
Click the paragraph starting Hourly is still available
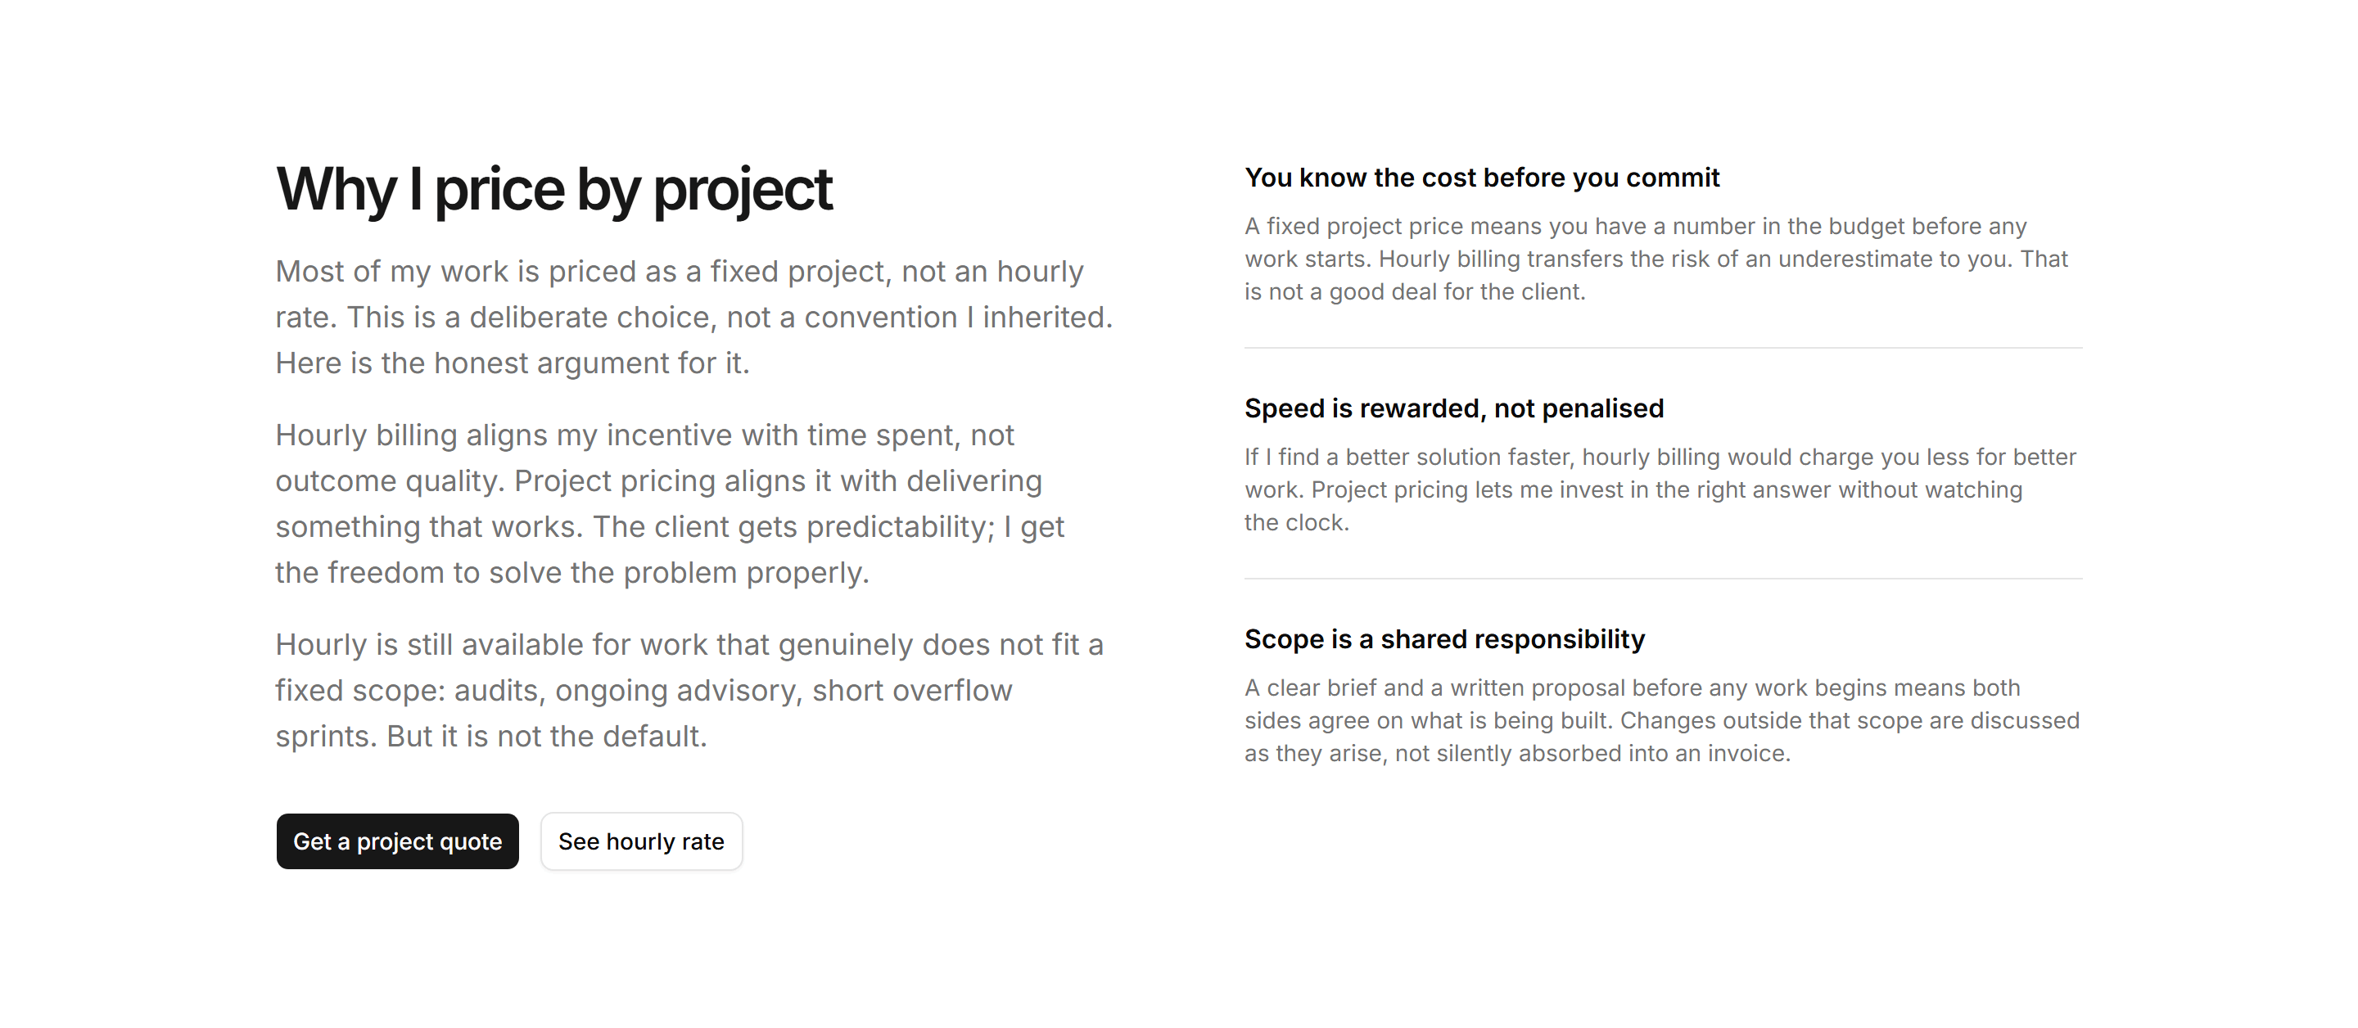[689, 690]
